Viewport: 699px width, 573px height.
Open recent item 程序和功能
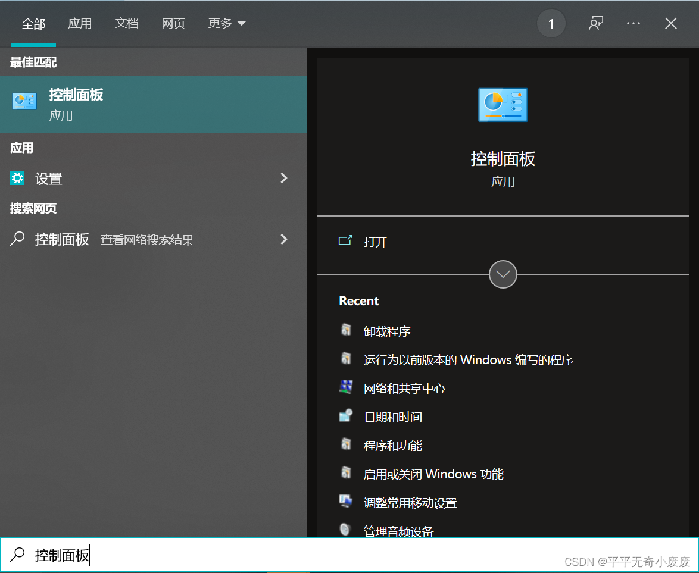click(x=393, y=445)
